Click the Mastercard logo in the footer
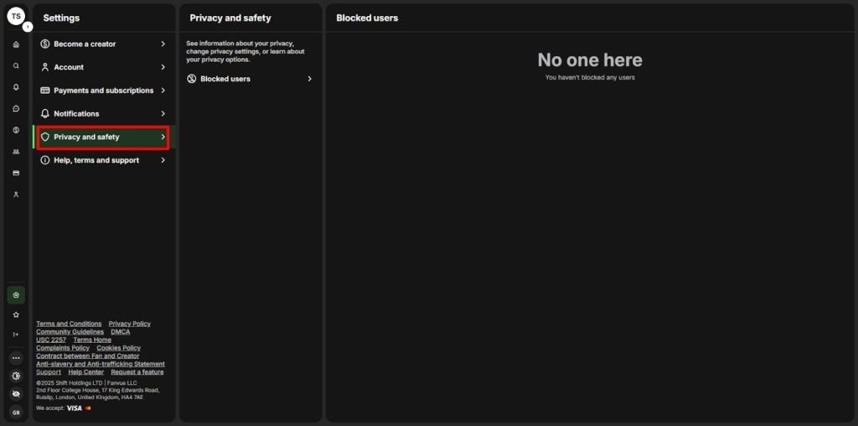 click(88, 408)
